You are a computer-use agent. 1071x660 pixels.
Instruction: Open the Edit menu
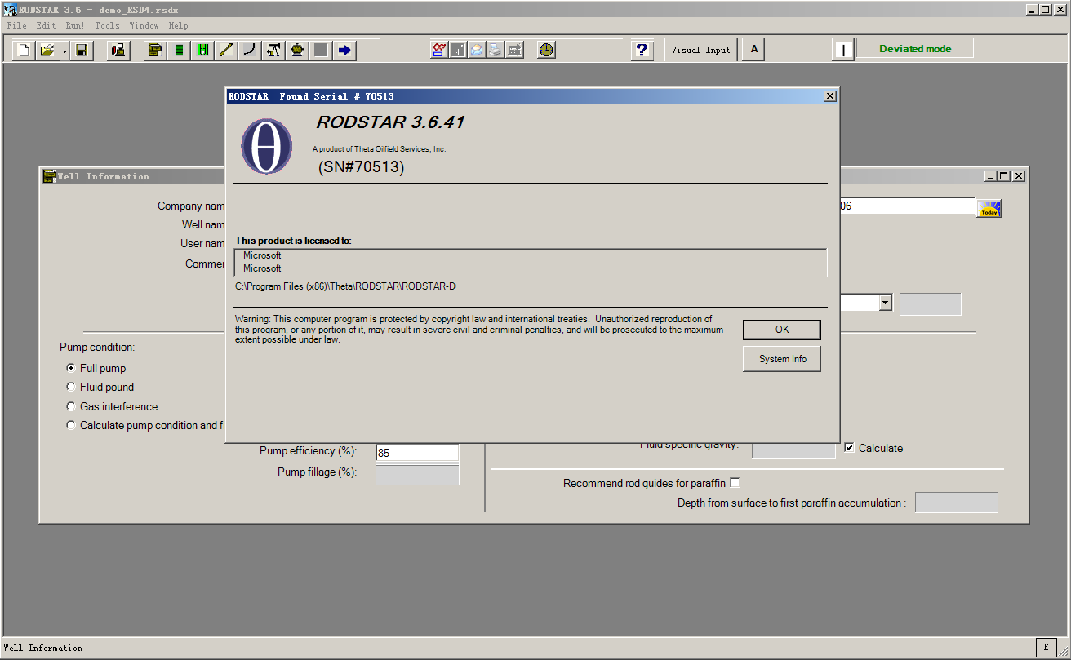pos(46,25)
